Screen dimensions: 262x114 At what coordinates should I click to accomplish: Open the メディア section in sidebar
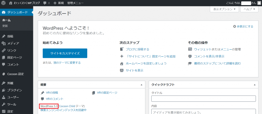(13, 43)
